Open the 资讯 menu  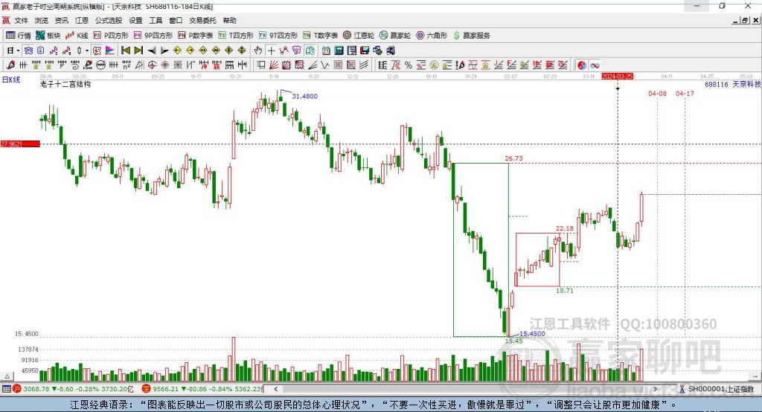pos(61,20)
